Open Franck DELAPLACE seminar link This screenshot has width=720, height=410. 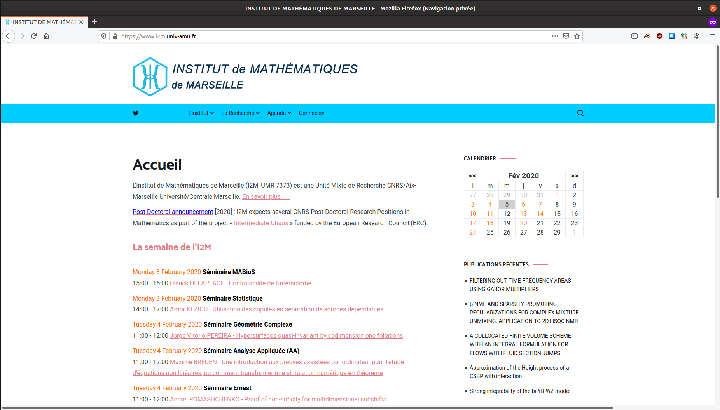tap(241, 283)
